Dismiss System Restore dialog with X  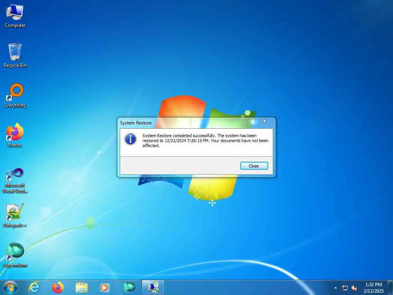264,121
